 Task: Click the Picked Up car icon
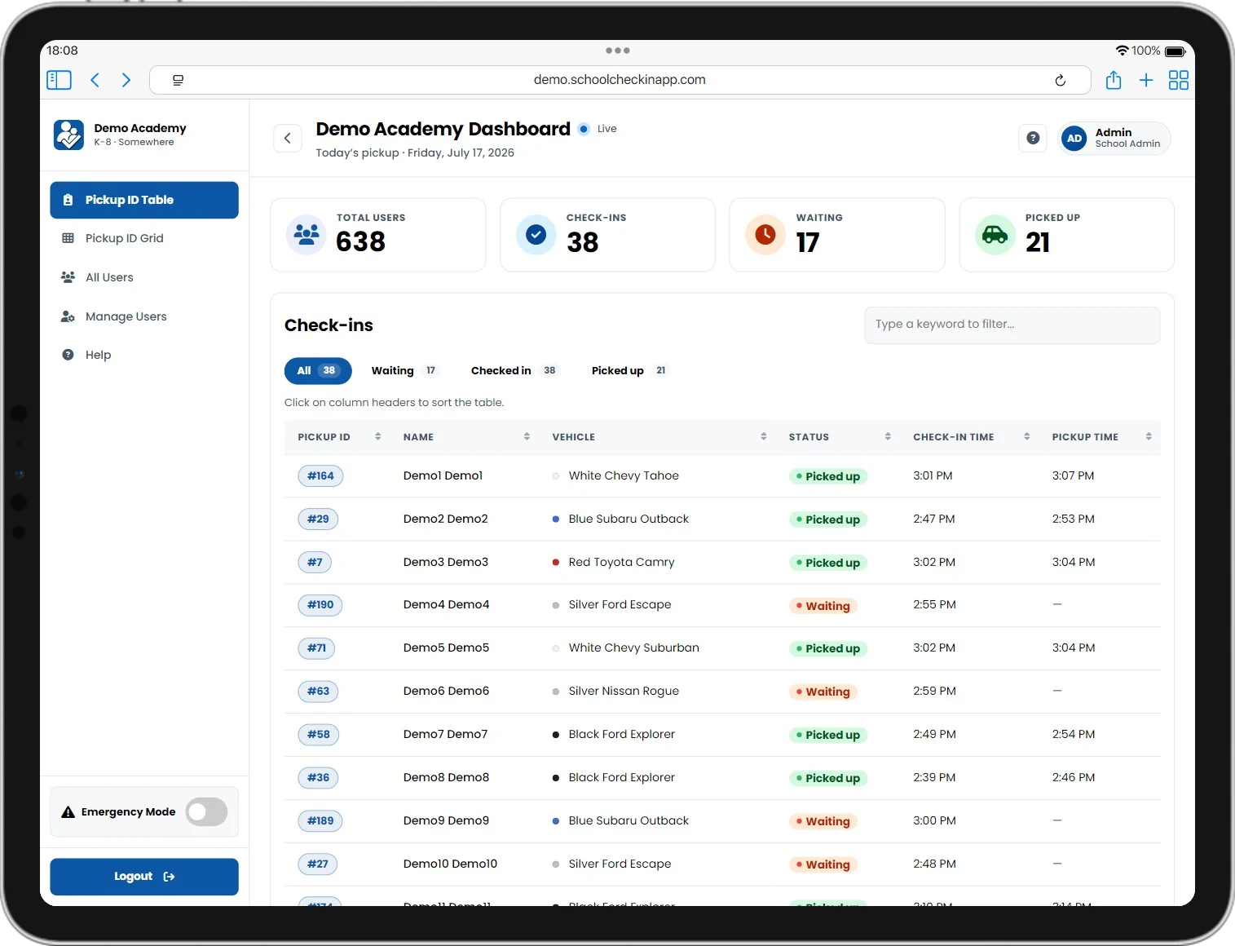(995, 235)
